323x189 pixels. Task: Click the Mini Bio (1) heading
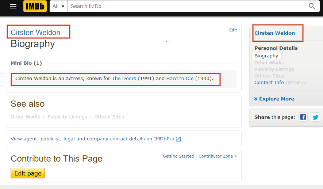click(x=26, y=63)
